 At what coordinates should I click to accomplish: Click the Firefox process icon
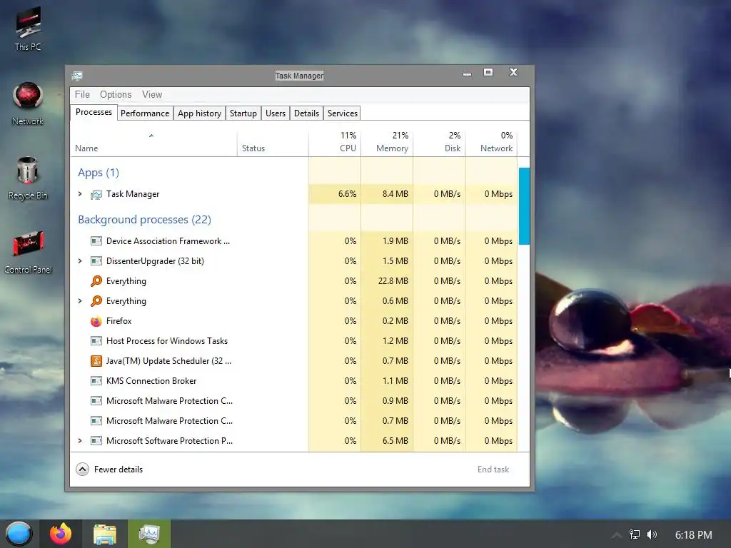point(96,321)
